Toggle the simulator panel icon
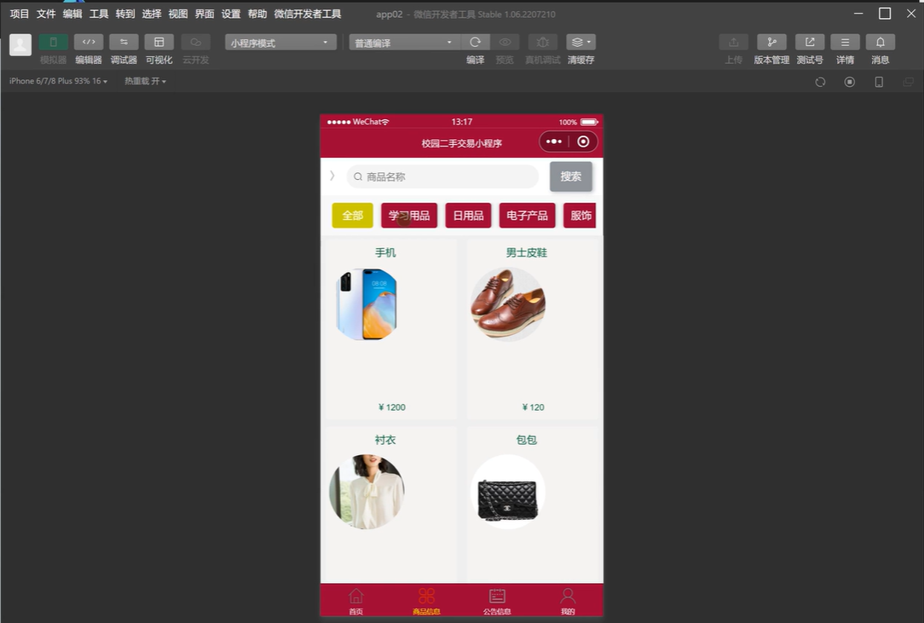924x623 pixels. pyautogui.click(x=53, y=43)
